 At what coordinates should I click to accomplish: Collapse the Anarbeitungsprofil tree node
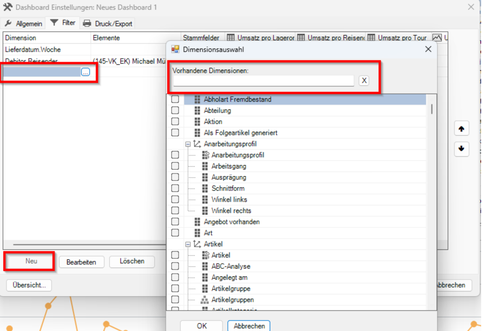click(x=188, y=144)
